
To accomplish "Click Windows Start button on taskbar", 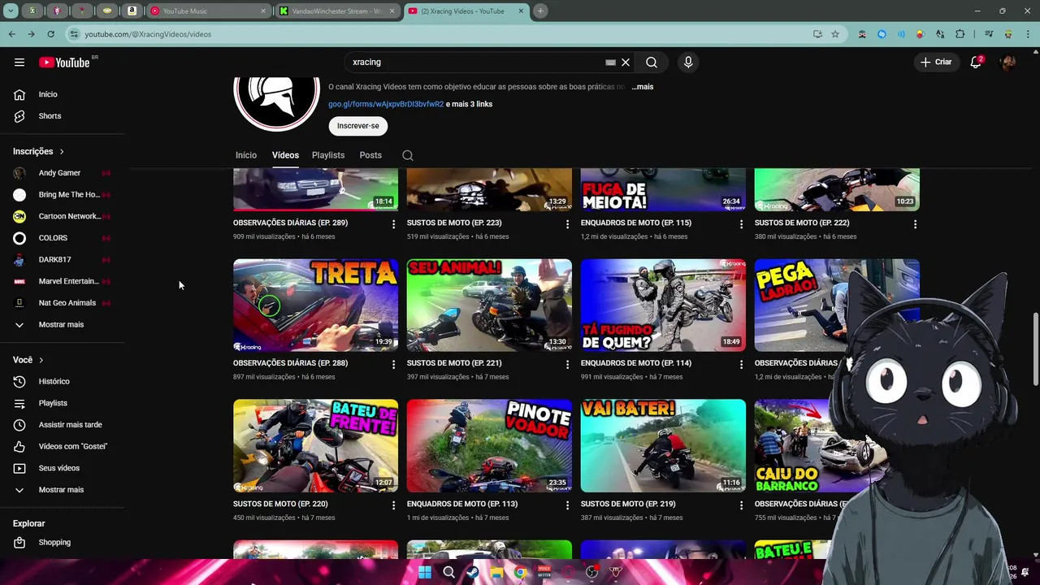I will click(425, 572).
